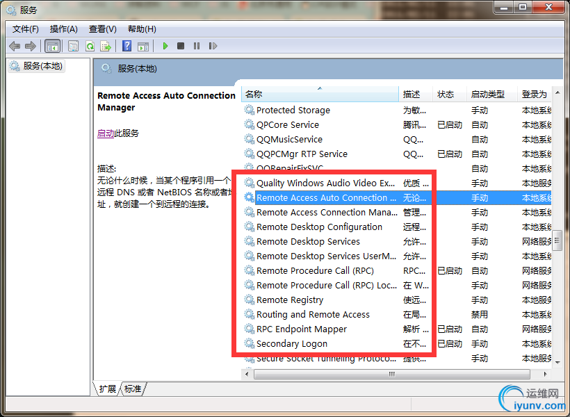Screen dimensions: 570x417
Task: Click the 启动 link to start service
Action: [106, 133]
